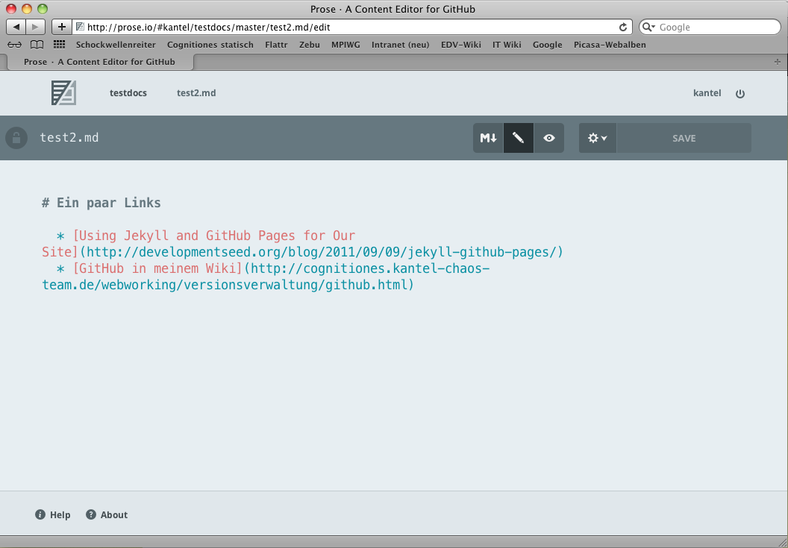
Task: Edit the test2.md filename field
Action: (x=69, y=138)
